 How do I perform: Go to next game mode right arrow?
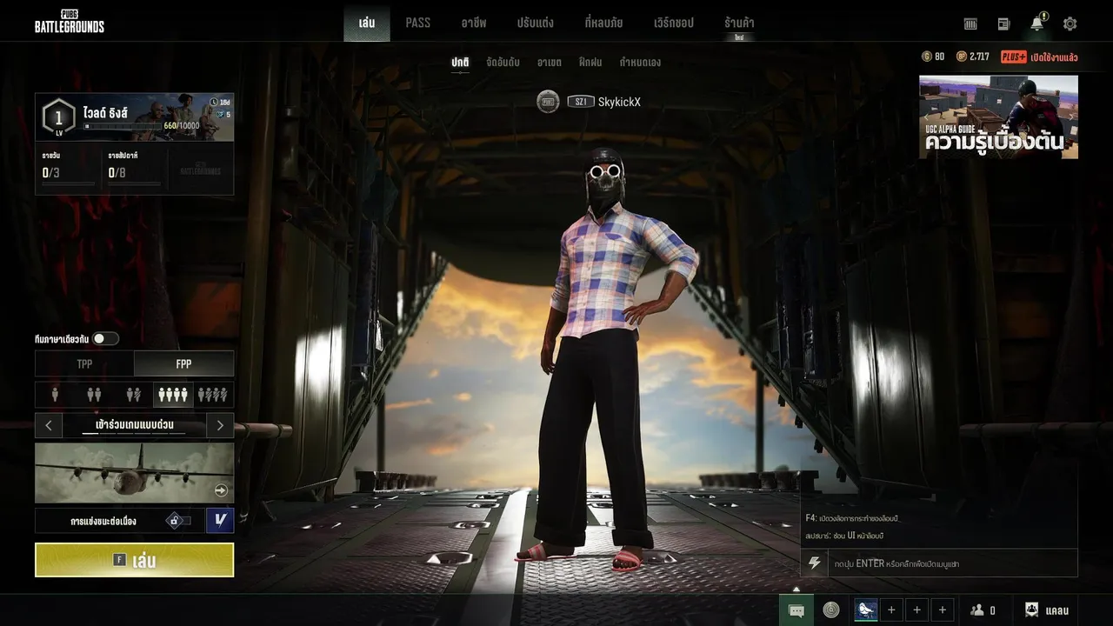click(220, 425)
